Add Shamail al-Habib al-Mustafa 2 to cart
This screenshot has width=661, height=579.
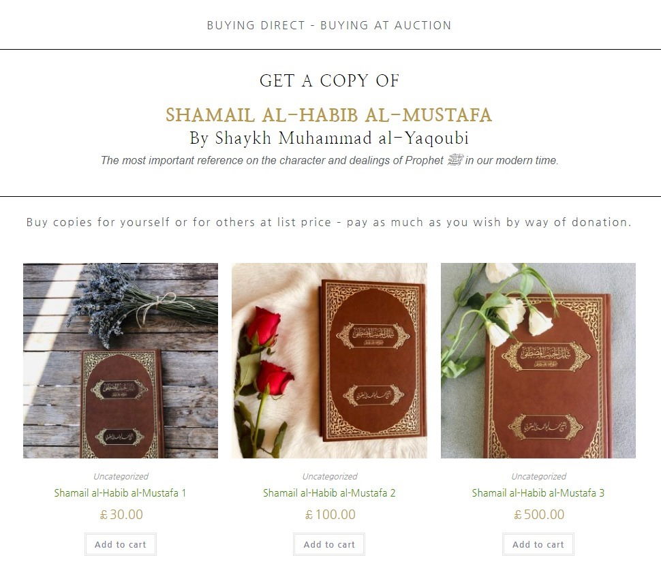point(329,544)
